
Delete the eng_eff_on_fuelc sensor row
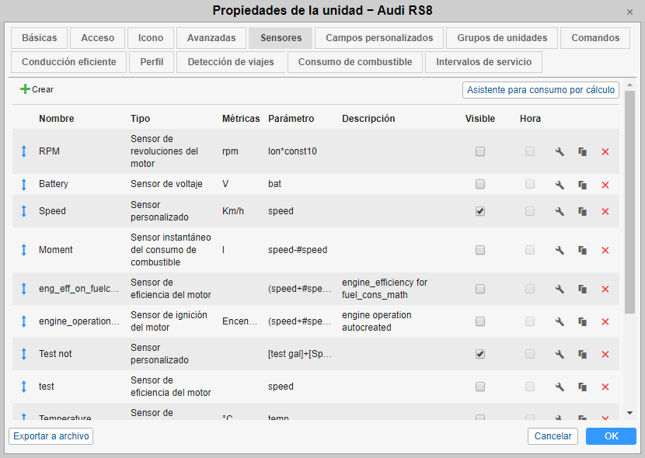pyautogui.click(x=605, y=289)
